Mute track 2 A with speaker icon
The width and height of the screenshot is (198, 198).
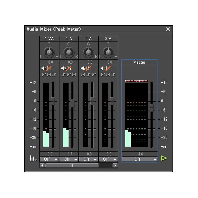point(83,68)
